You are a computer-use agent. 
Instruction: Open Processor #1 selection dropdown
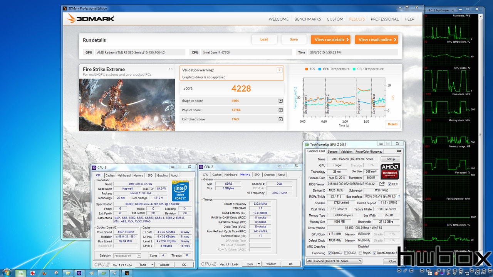[127, 255]
